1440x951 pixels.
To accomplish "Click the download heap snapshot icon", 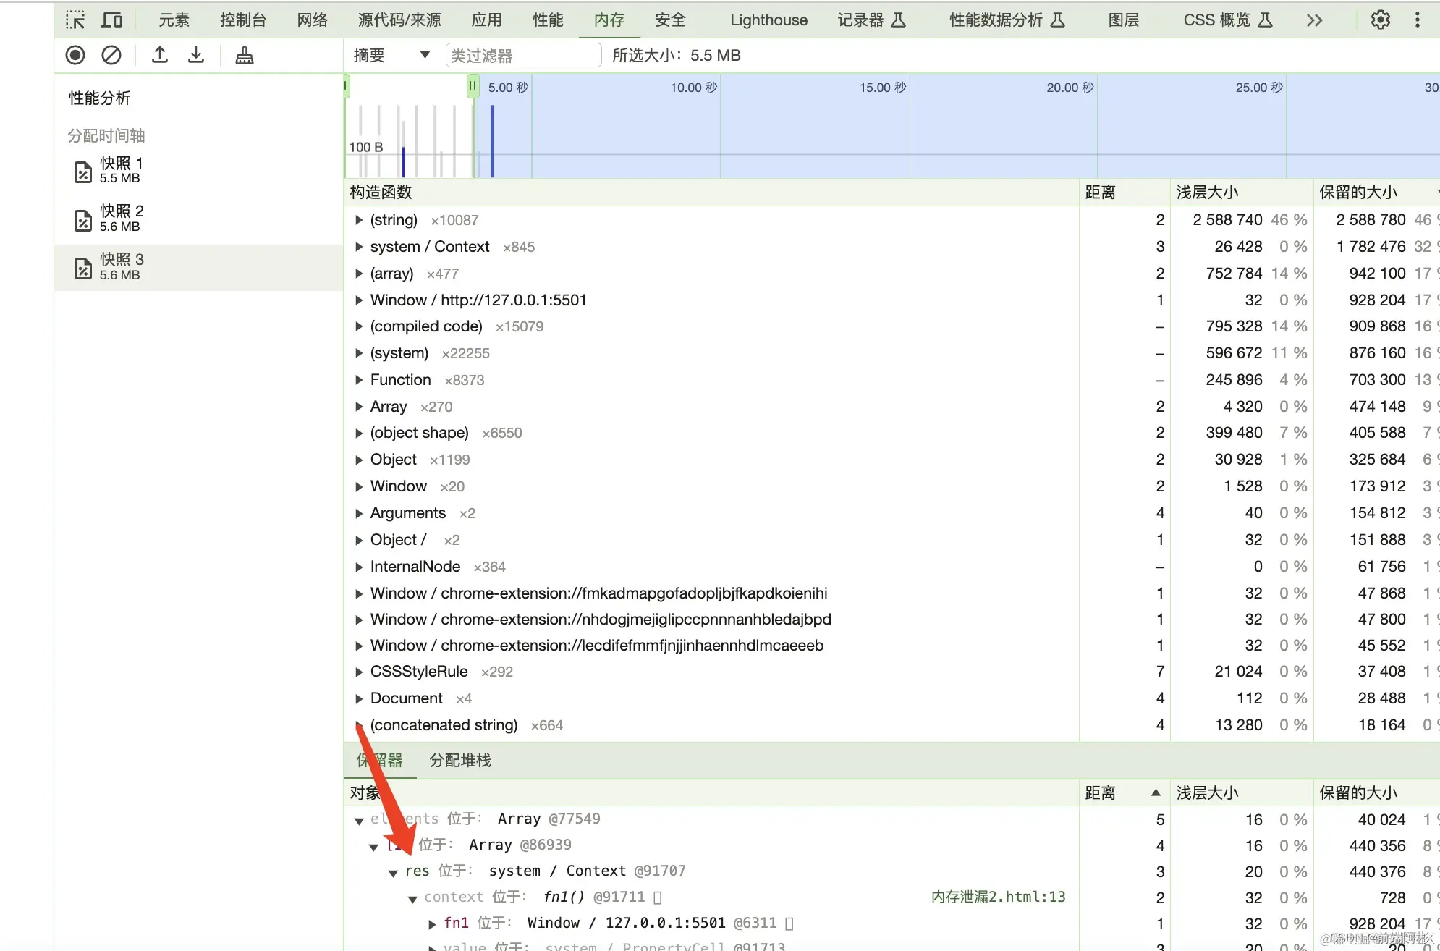I will [x=196, y=55].
